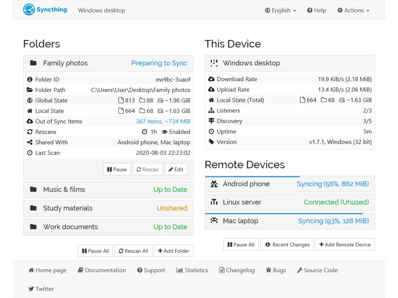Open the Documentation footer link

(102, 270)
